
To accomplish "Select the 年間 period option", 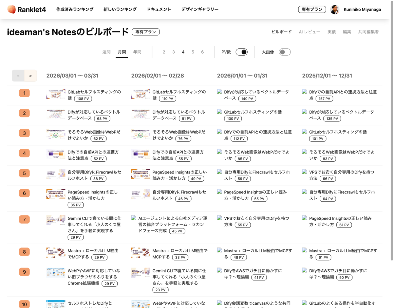I will click(x=137, y=52).
